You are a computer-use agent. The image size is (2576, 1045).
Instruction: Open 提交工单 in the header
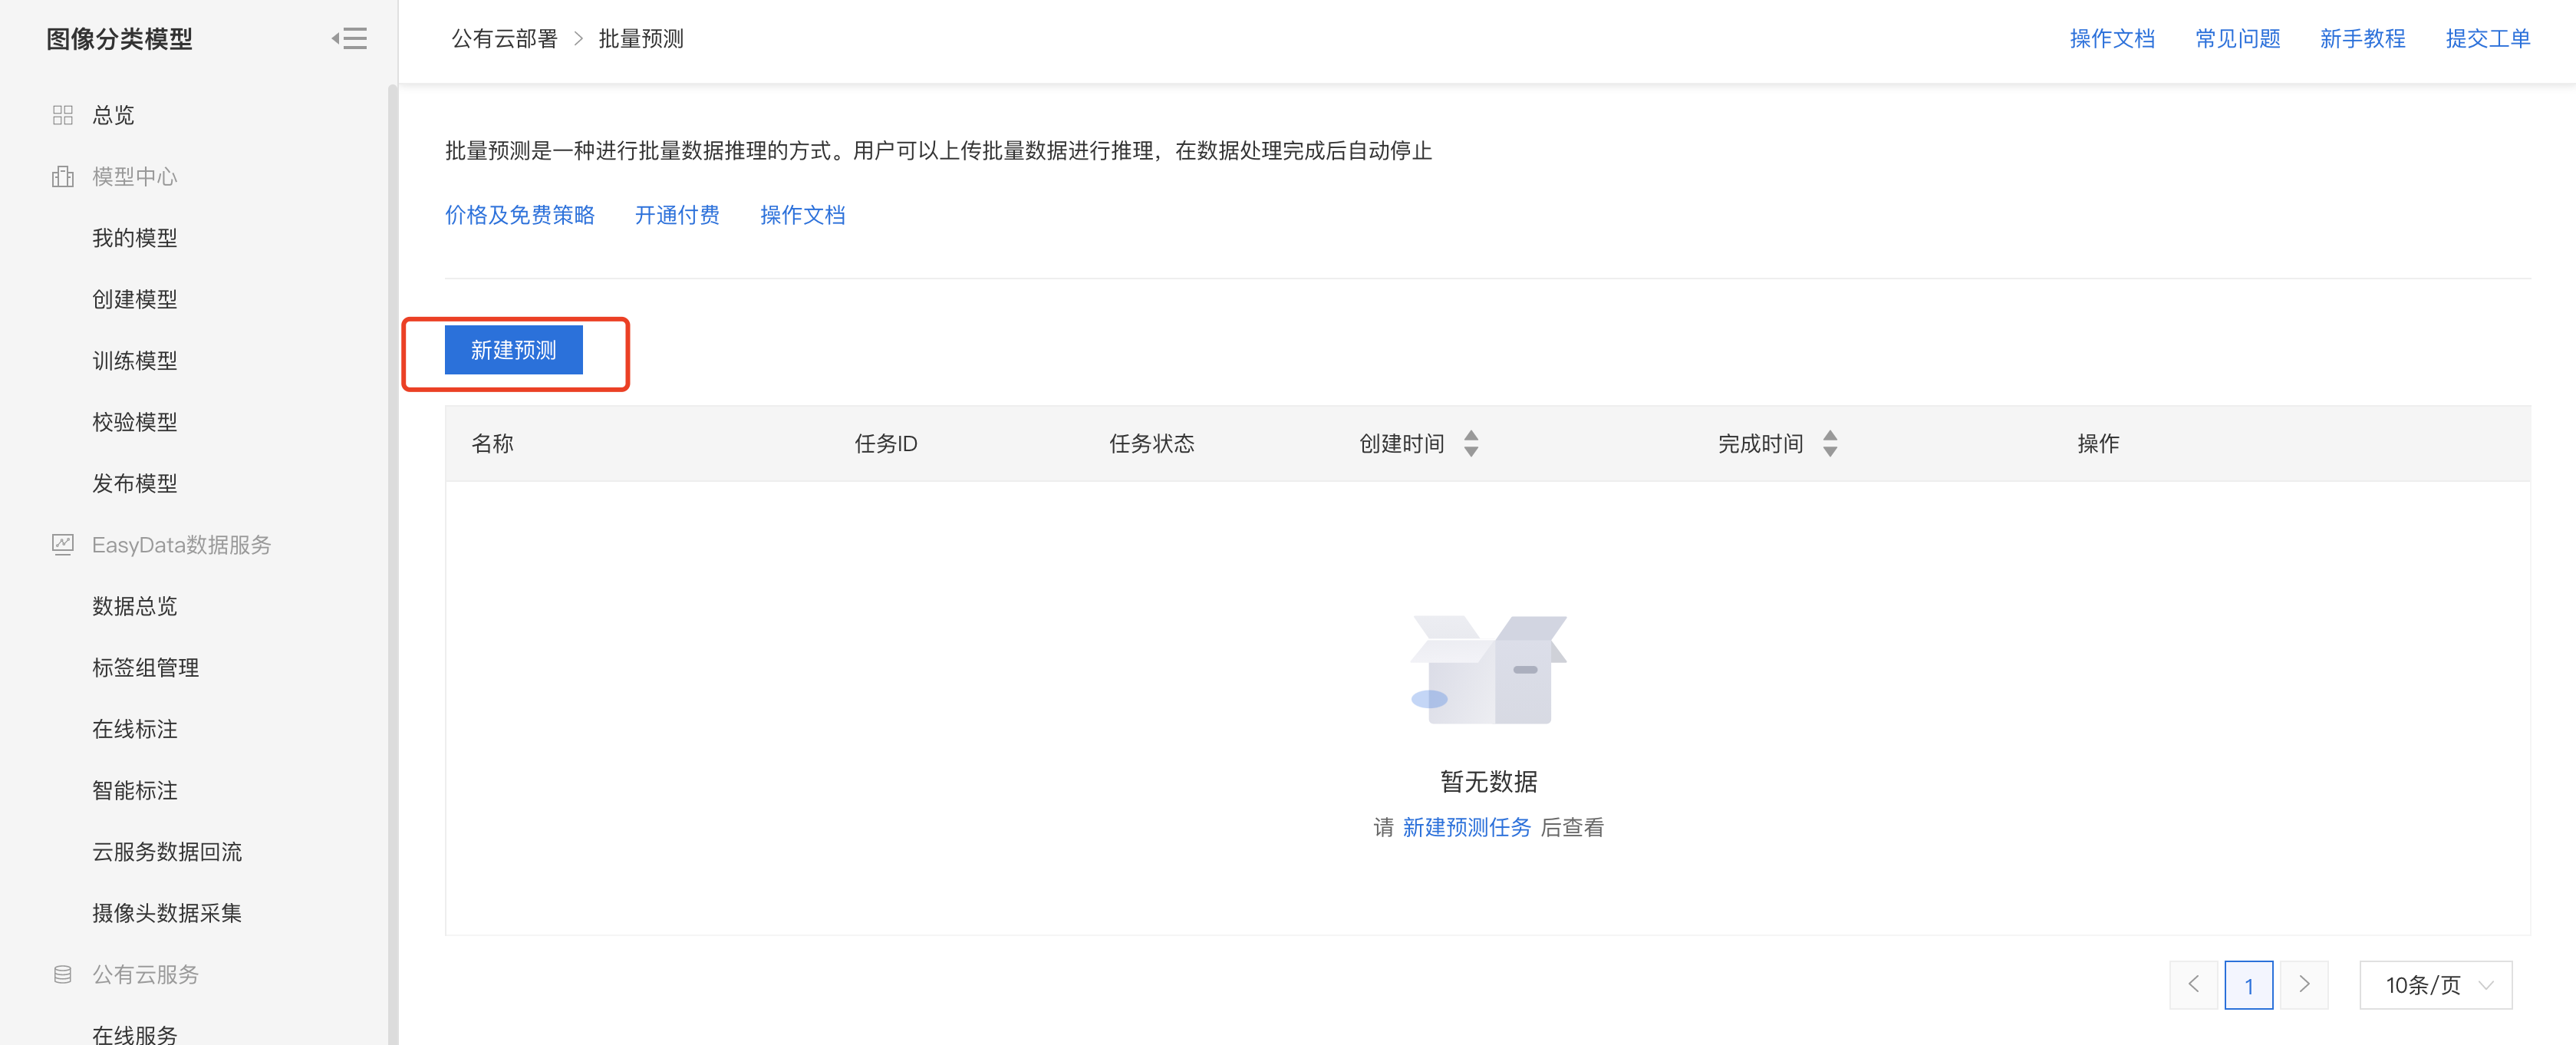pyautogui.click(x=2488, y=39)
